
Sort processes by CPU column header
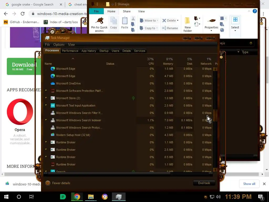pyautogui.click(x=151, y=61)
